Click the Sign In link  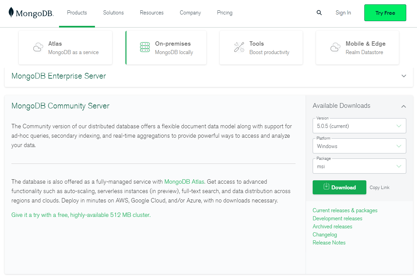(x=343, y=13)
